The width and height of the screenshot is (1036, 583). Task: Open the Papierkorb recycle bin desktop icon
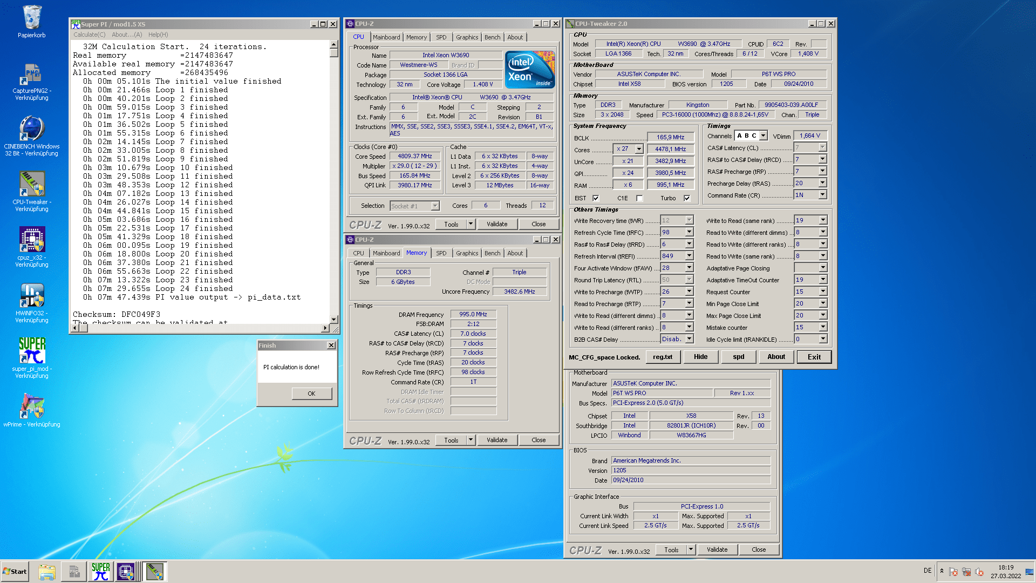click(31, 22)
